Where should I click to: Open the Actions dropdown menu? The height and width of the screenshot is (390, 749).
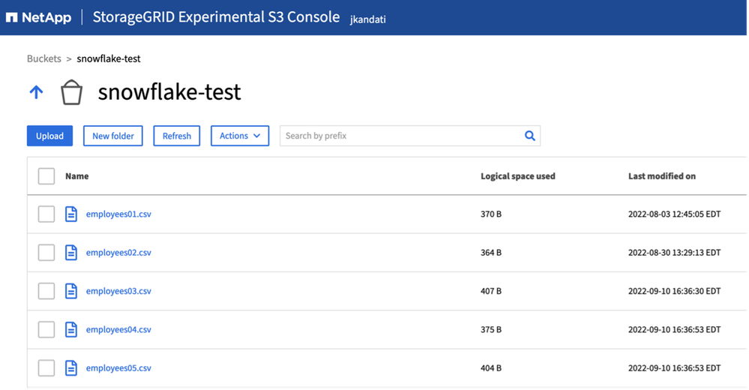point(240,136)
